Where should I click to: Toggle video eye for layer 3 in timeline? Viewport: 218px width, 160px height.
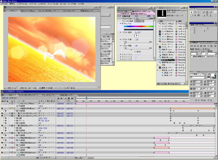pyautogui.click(x=2, y=113)
